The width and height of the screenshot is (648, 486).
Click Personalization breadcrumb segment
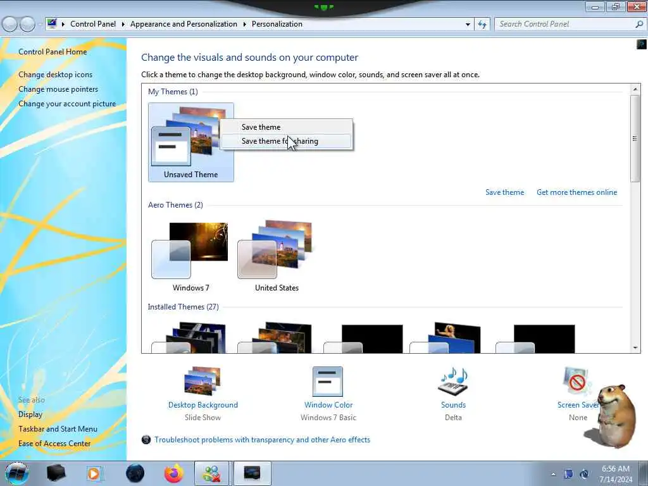[277, 24]
